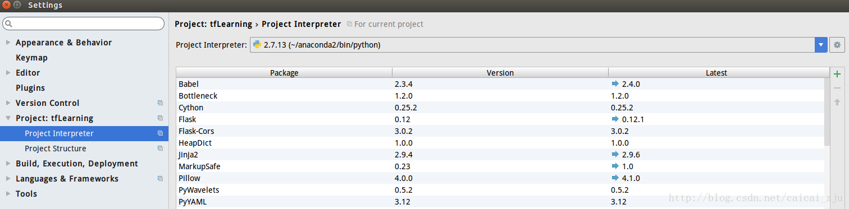Viewport: 849px width, 209px height.
Task: Click the minus uninstall package icon
Action: click(837, 88)
